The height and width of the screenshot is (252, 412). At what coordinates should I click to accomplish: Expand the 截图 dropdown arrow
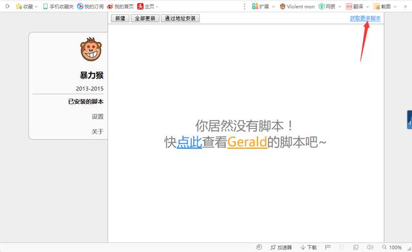click(395, 6)
